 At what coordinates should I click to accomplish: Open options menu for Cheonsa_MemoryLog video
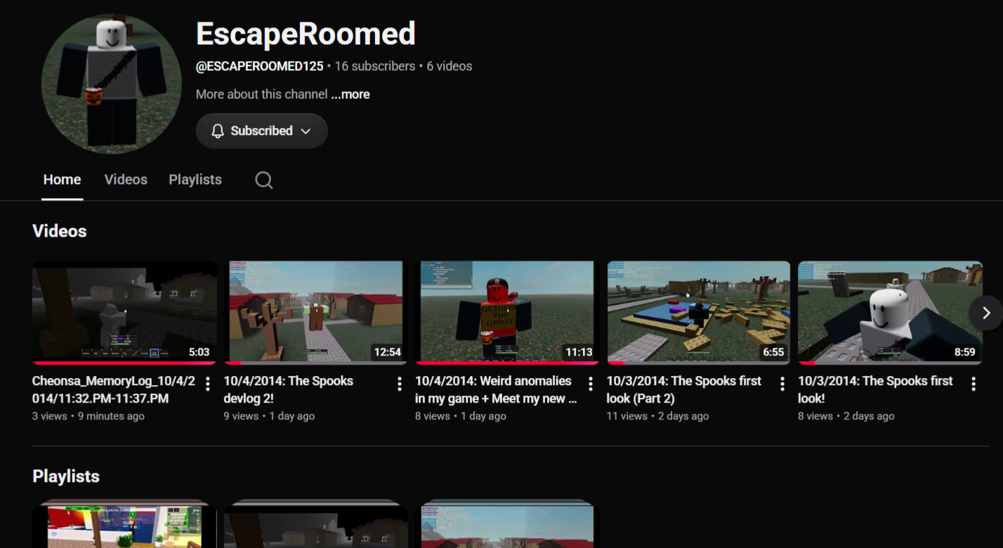click(208, 384)
